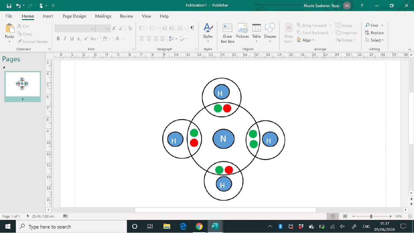
Task: Click the Find button
Action: tap(372, 25)
